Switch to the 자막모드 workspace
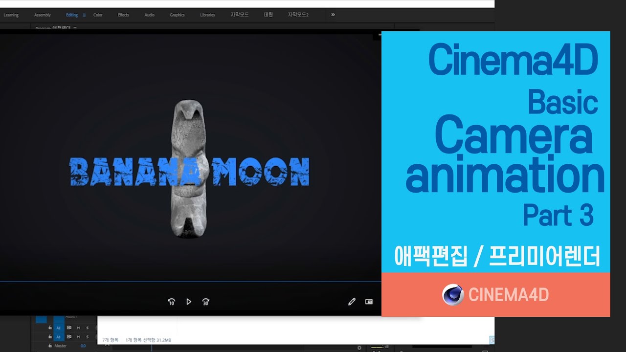626x352 pixels. tap(240, 15)
